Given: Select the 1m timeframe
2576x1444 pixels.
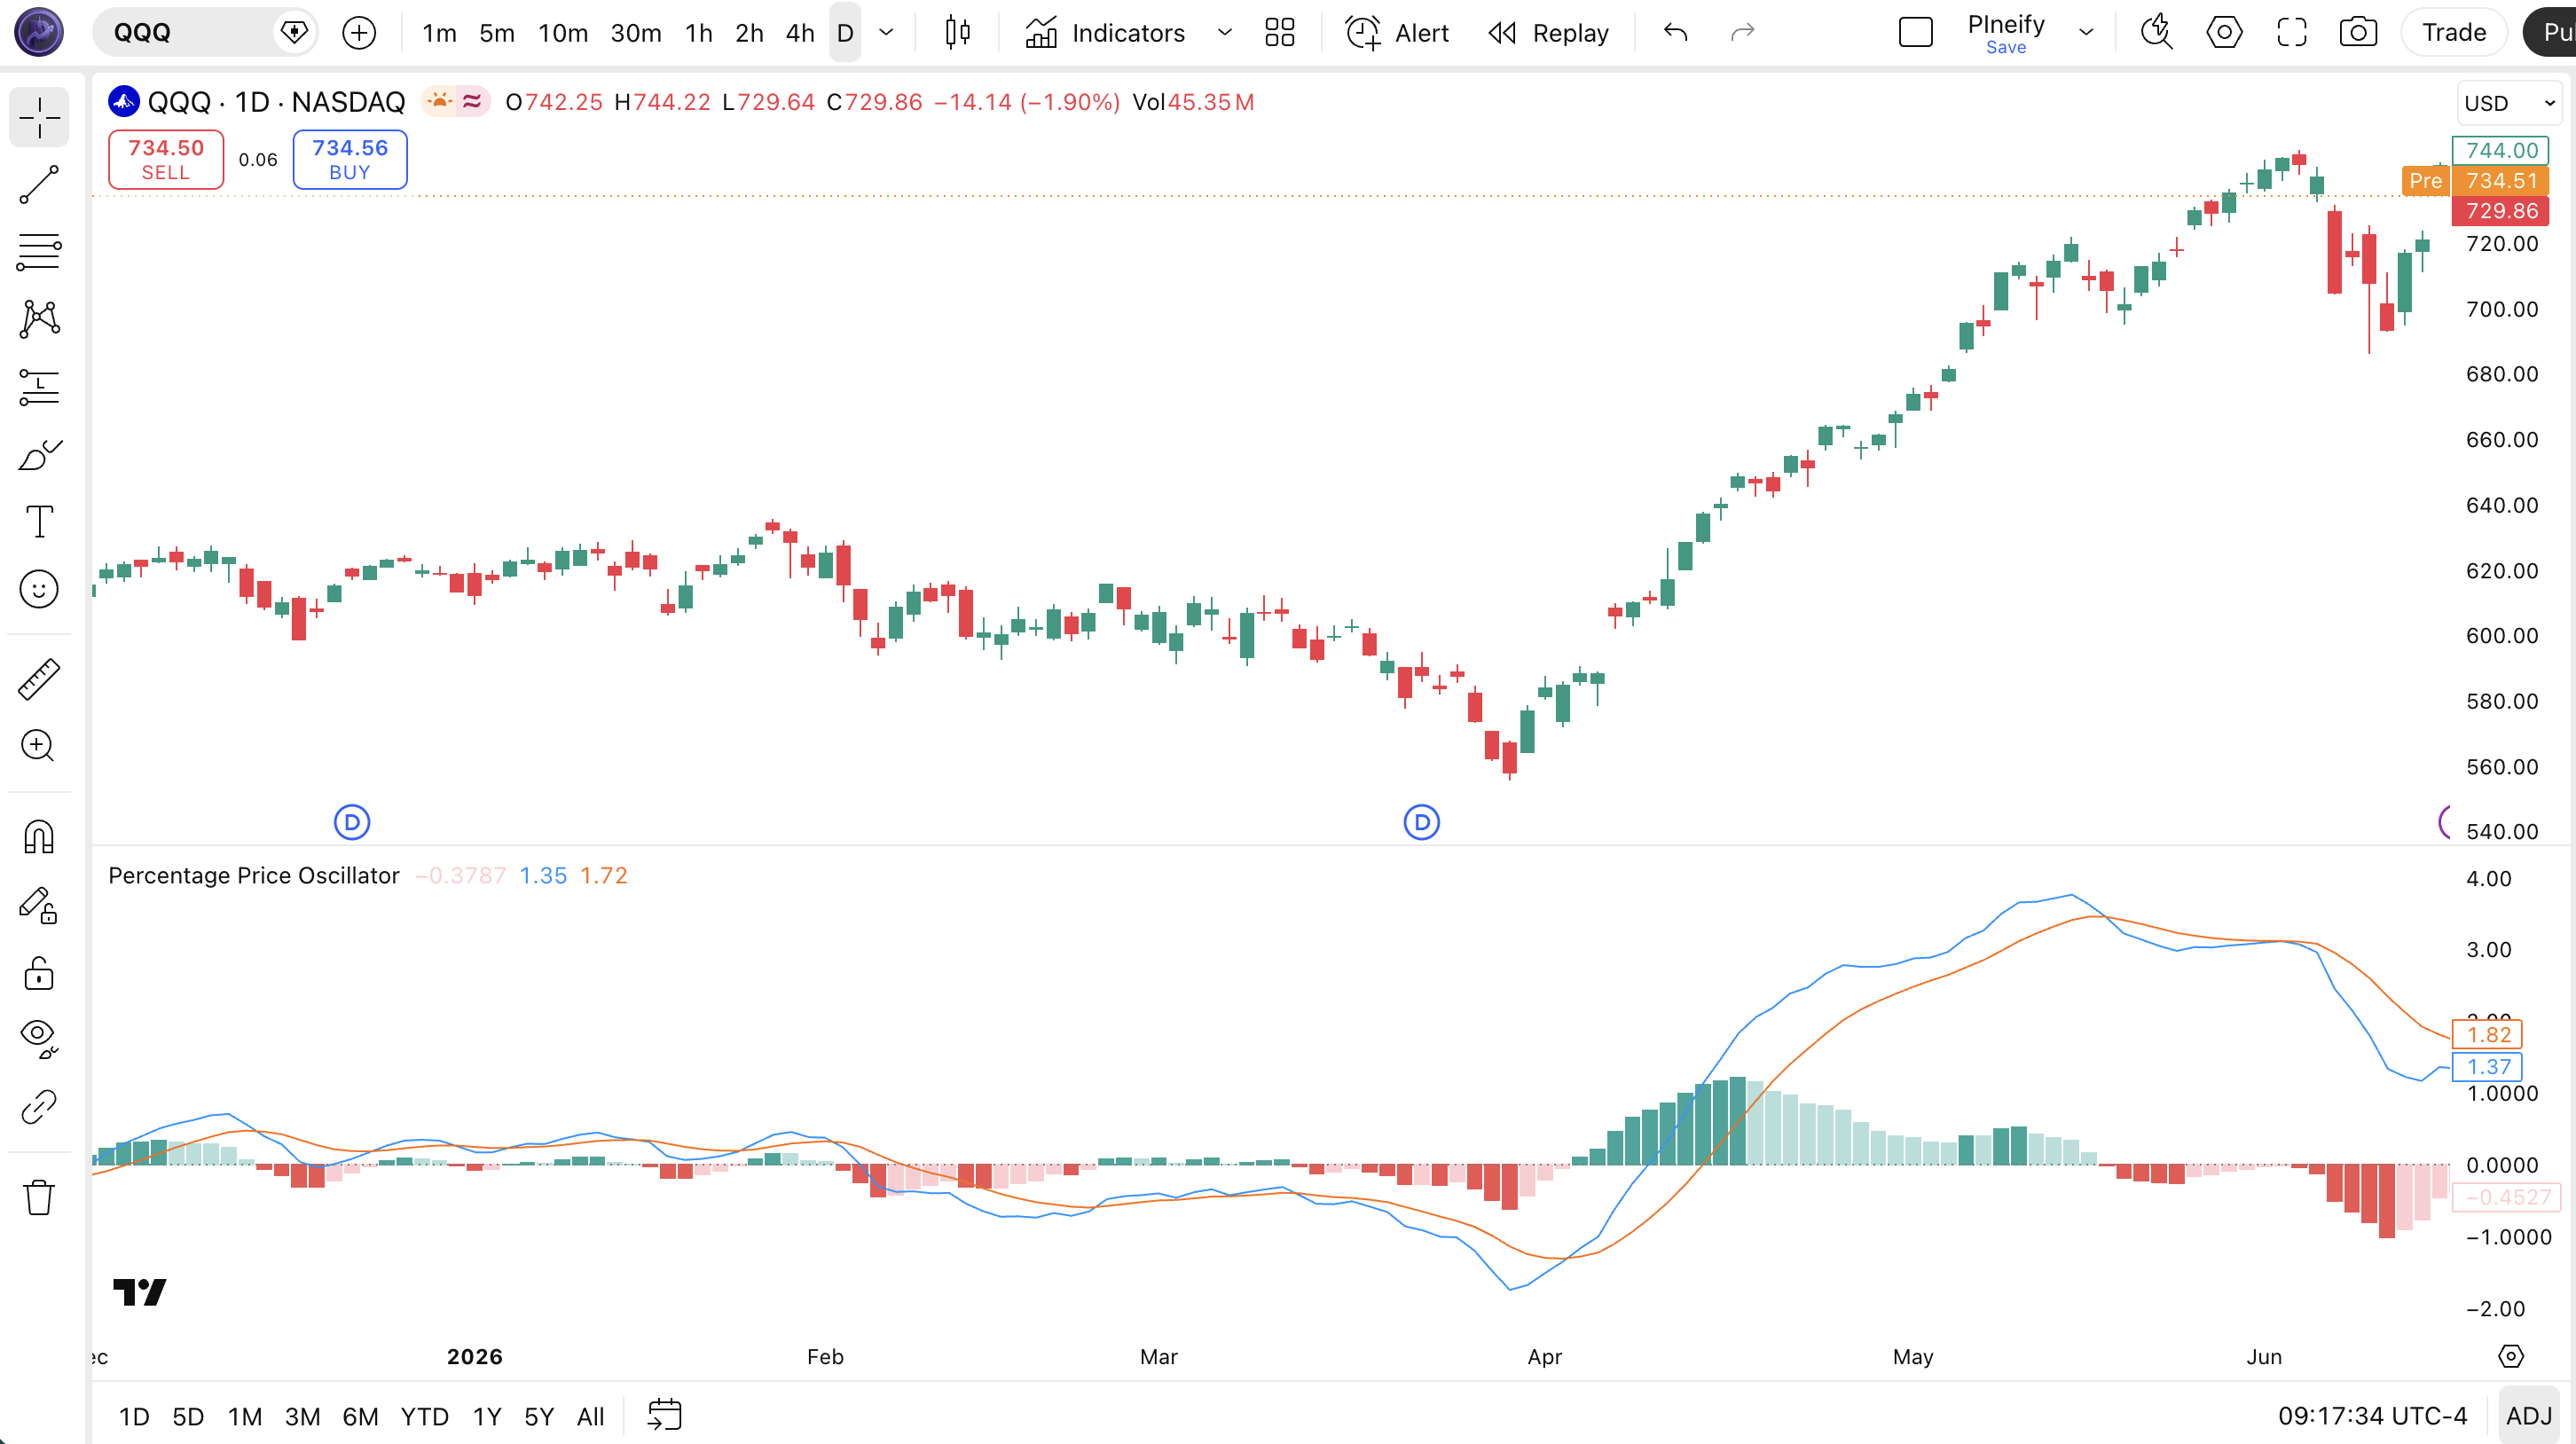Looking at the screenshot, I should pyautogui.click(x=439, y=33).
